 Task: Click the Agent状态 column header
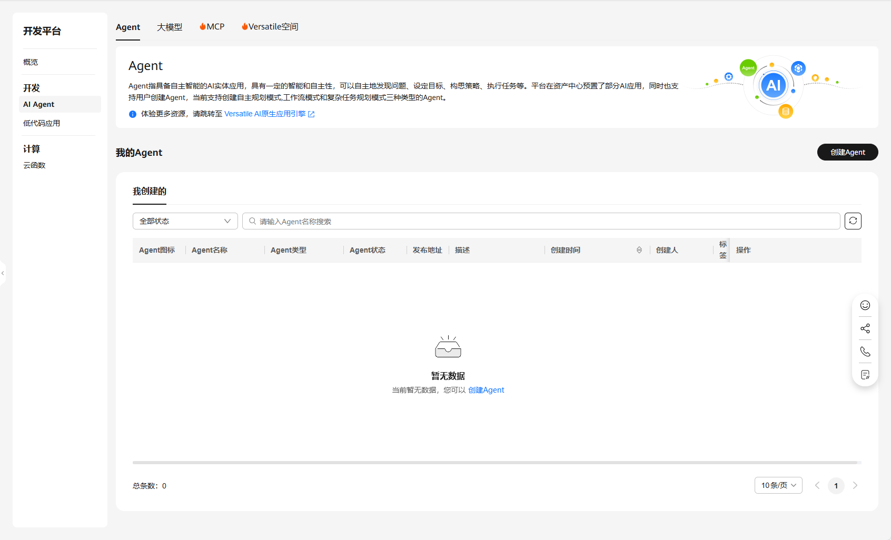click(368, 250)
